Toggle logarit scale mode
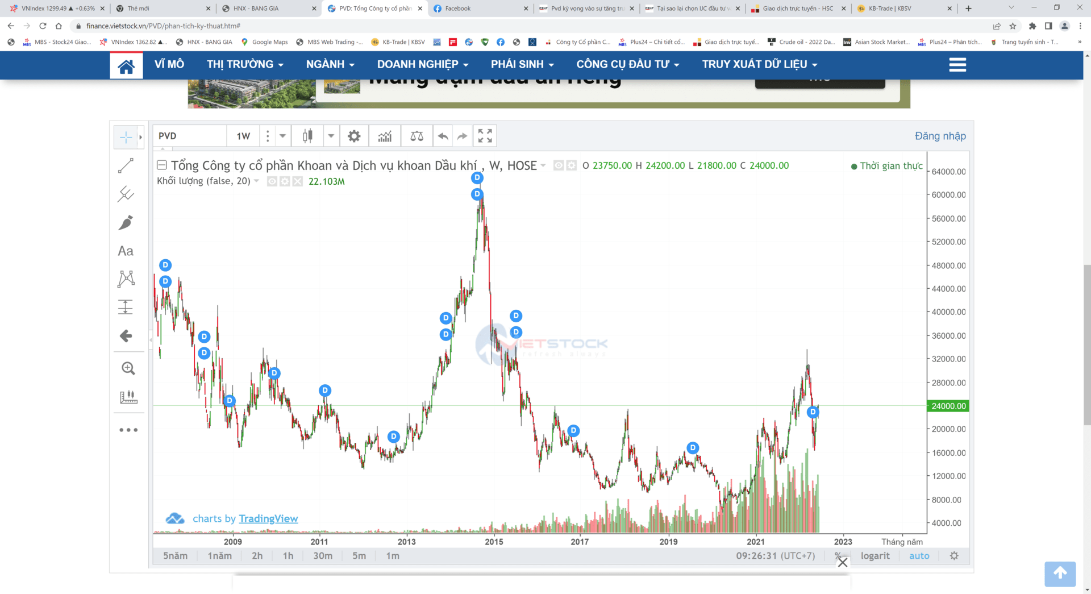Screen dimensions: 1091x594 (x=875, y=556)
